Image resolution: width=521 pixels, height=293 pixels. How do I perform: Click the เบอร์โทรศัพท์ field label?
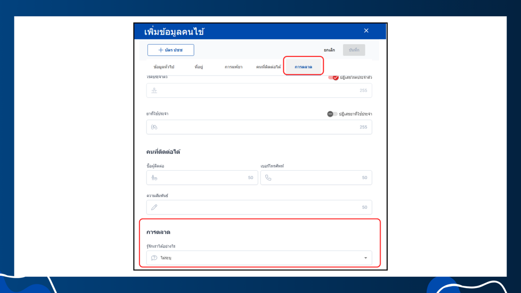click(272, 166)
